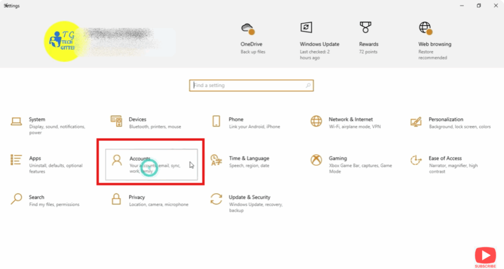Open Network & Internet label
This screenshot has width=504, height=269.
(350, 119)
